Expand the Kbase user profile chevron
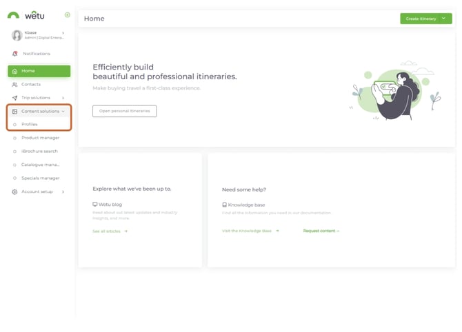 [63, 33]
